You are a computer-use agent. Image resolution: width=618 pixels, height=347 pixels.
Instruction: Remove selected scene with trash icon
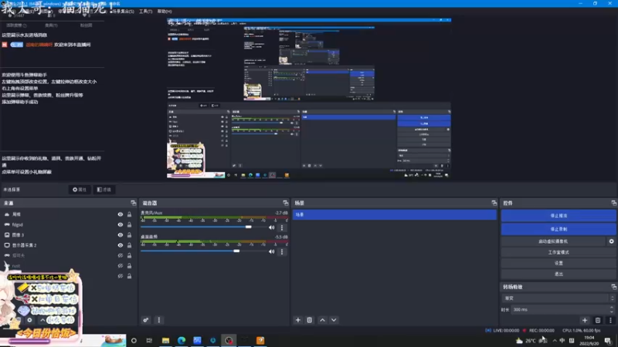(310, 320)
